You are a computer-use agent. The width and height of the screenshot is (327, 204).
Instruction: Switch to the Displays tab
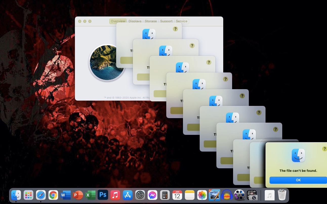[x=135, y=21]
